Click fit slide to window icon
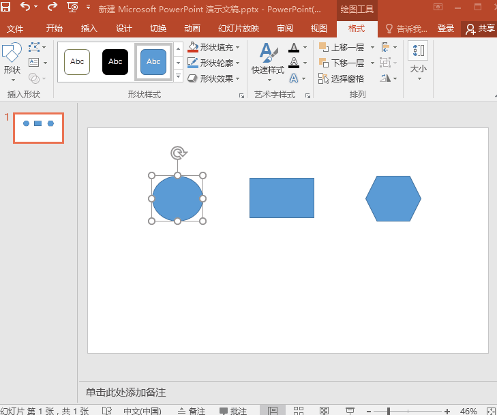Image resolution: width=497 pixels, height=415 pixels. tap(490, 410)
